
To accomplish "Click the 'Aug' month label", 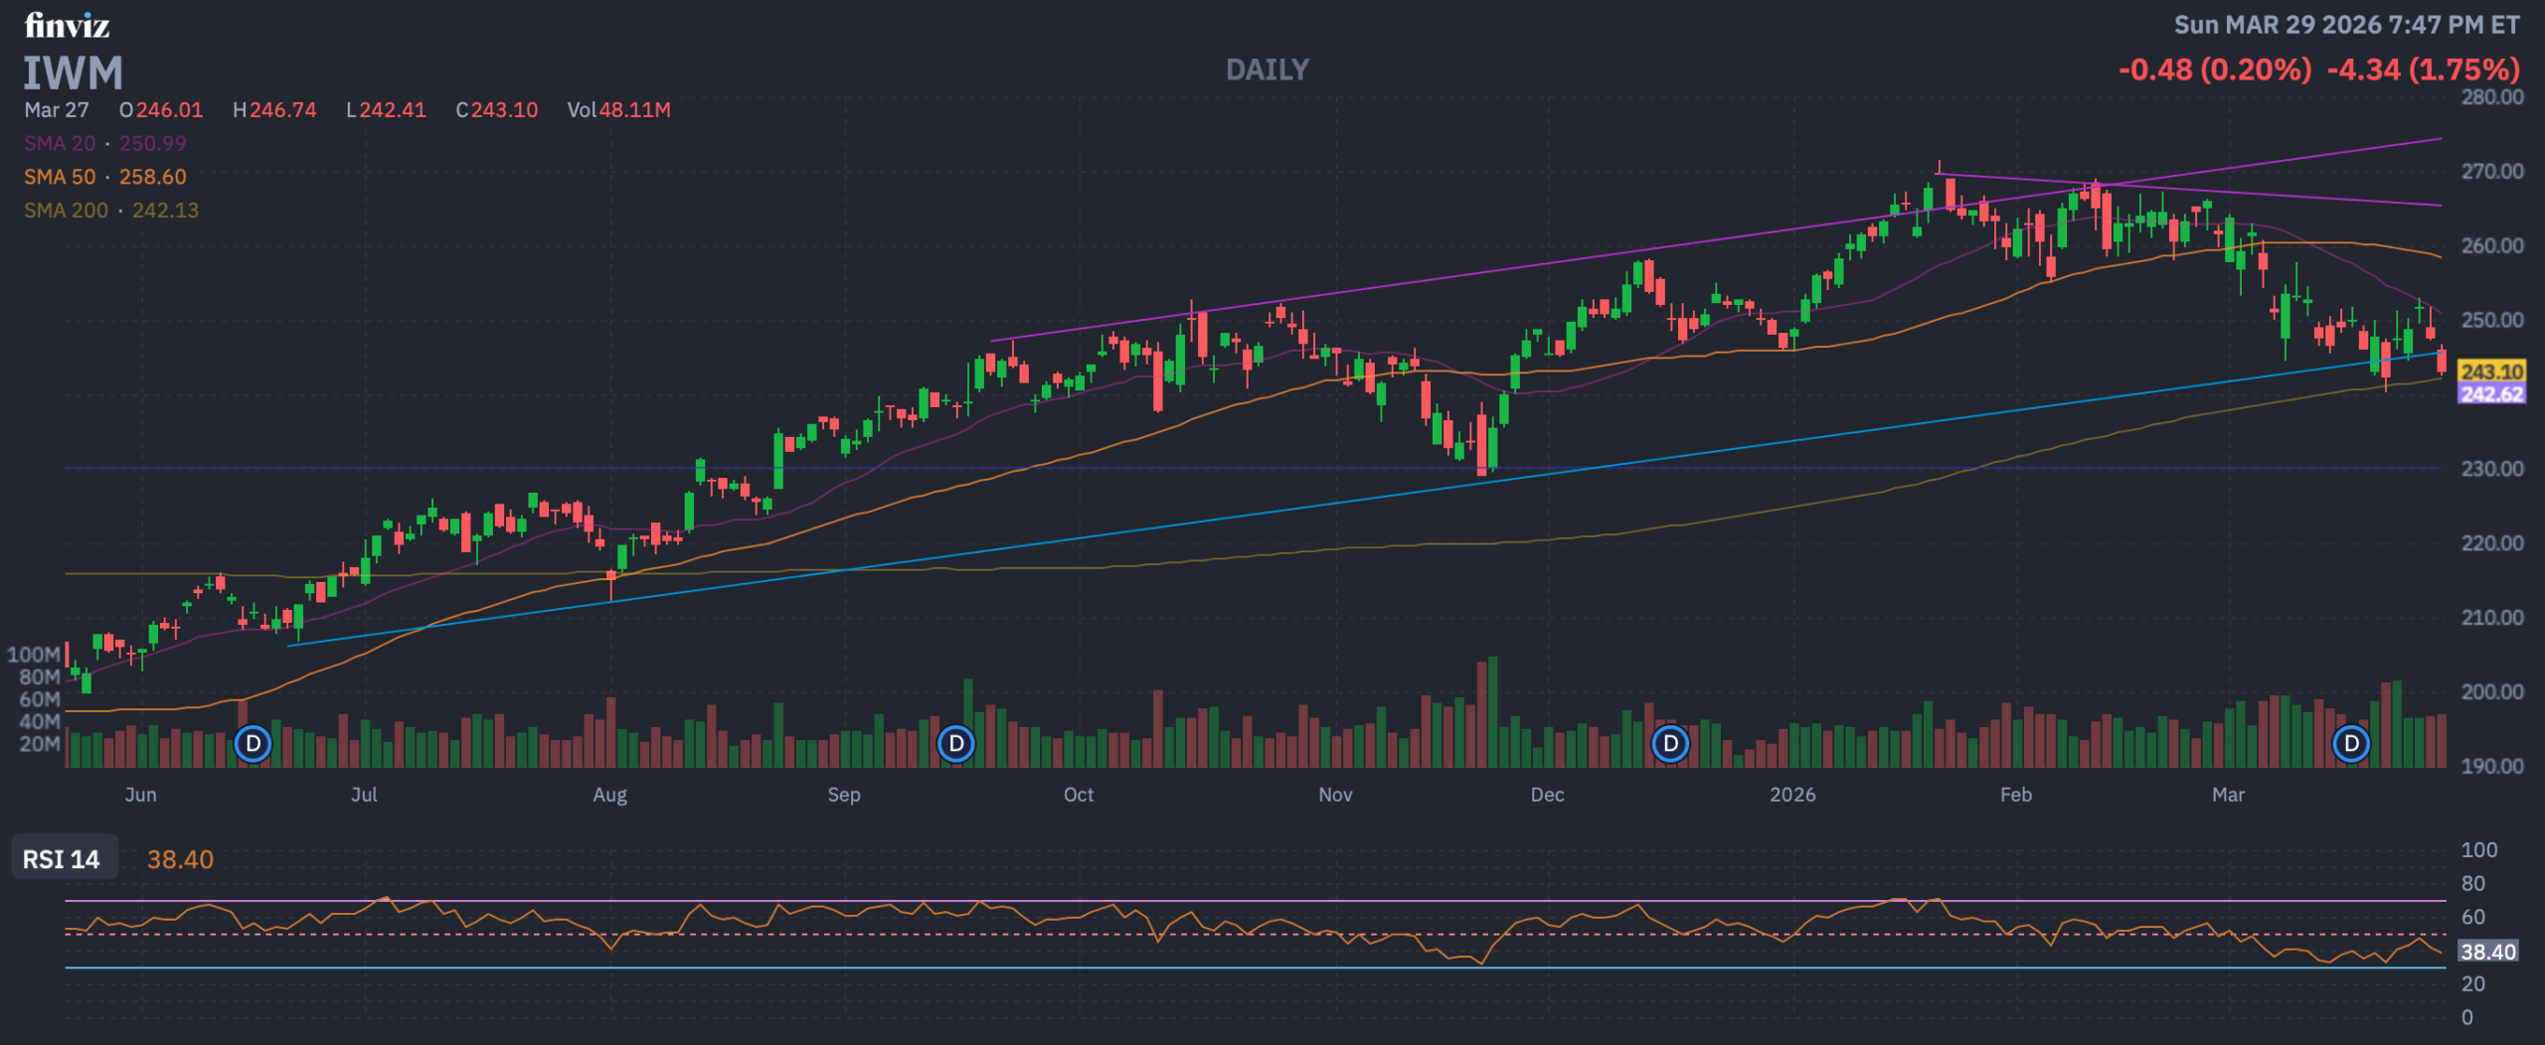I will (x=610, y=795).
